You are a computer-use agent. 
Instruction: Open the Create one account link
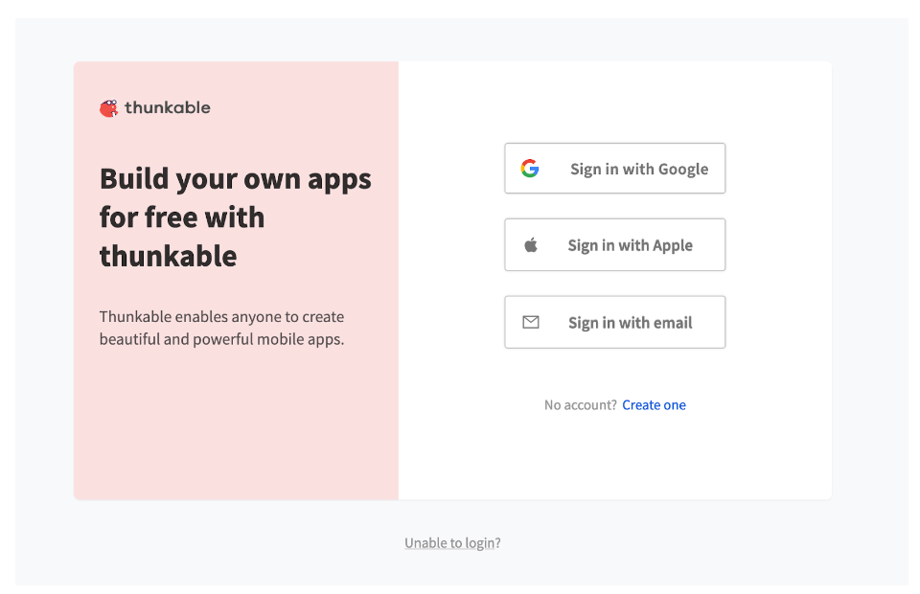pyautogui.click(x=655, y=404)
